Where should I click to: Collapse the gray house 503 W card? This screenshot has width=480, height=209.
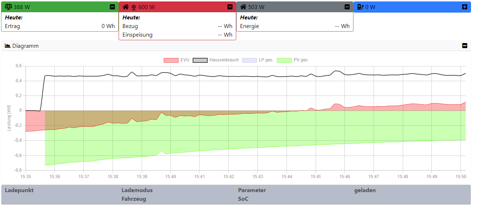pyautogui.click(x=347, y=7)
